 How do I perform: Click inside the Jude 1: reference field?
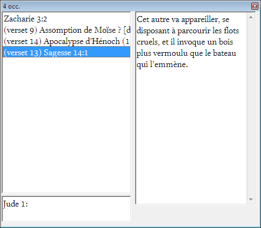pos(66,209)
